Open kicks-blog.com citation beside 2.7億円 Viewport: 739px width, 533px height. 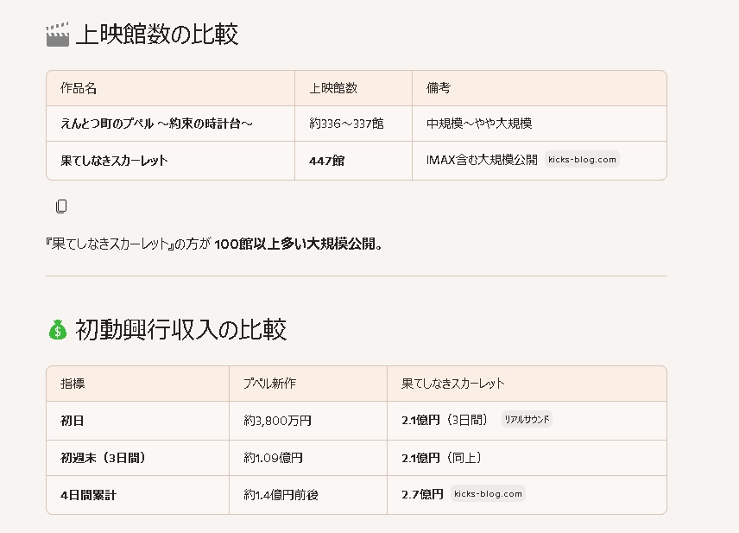click(488, 494)
